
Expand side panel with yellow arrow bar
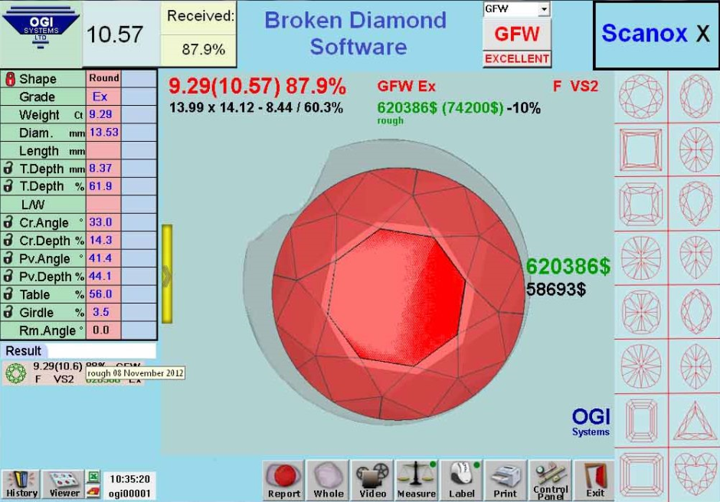click(166, 274)
